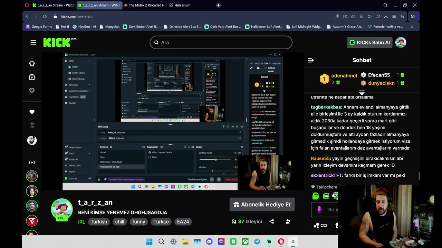
Task: Open the red V logo channel avatar
Action: coord(32,221)
